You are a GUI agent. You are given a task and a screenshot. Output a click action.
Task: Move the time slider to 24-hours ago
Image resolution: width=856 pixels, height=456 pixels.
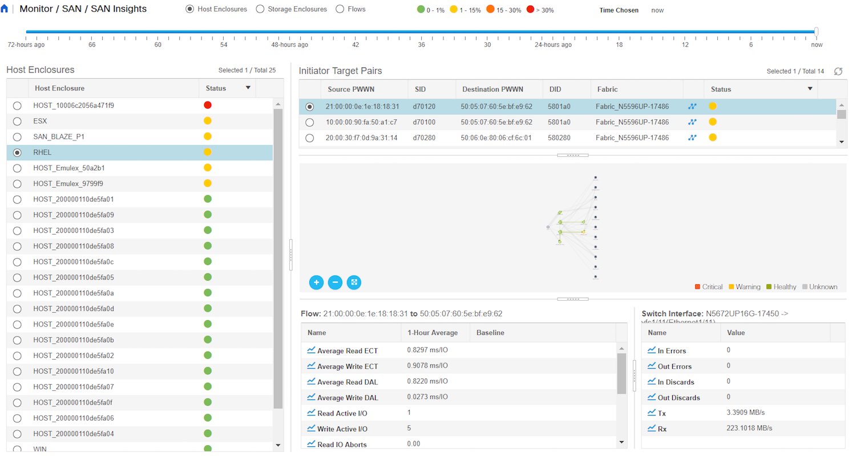(552, 33)
